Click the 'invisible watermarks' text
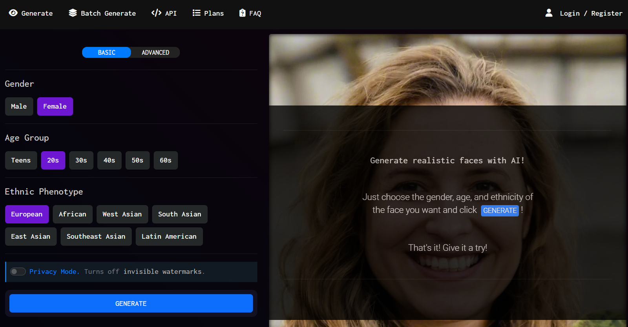Image resolution: width=628 pixels, height=327 pixels. 162,272
